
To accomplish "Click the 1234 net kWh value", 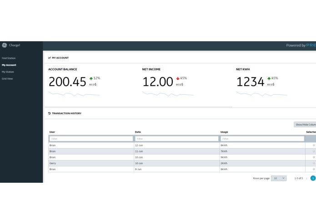I will (250, 82).
